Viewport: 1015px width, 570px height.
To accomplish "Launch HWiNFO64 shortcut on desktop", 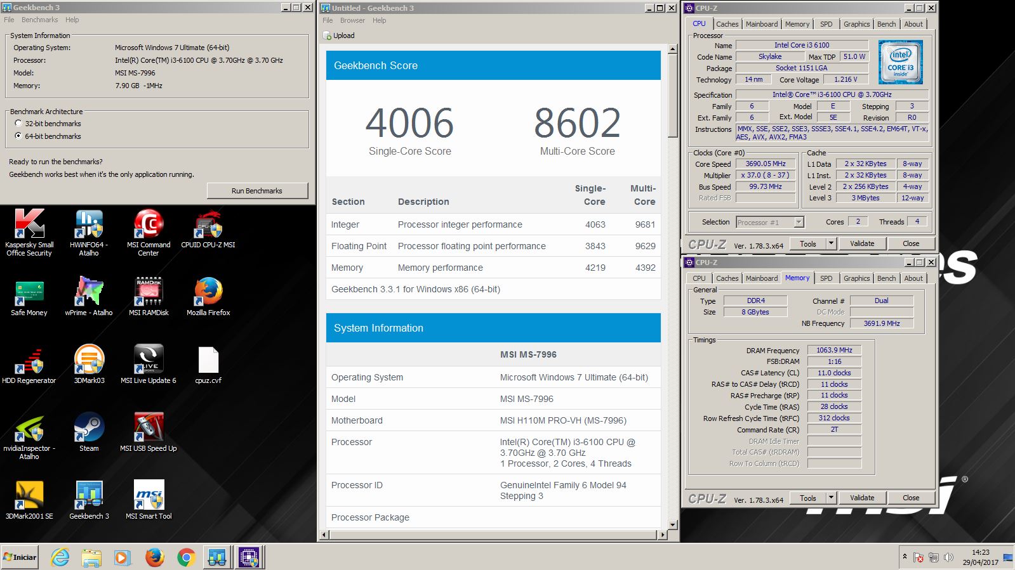I will pos(89,232).
